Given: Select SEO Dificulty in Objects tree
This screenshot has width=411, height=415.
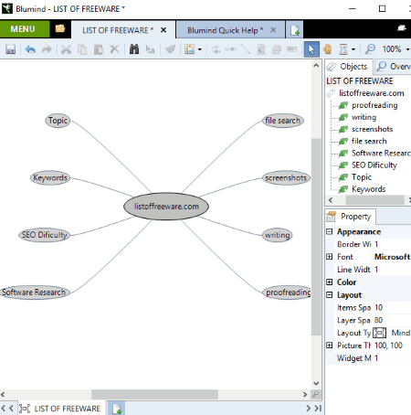Looking at the screenshot, I should click(374, 165).
